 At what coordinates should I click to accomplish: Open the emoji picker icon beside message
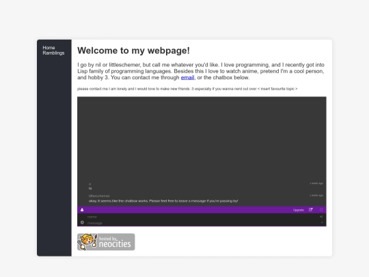tap(82, 222)
